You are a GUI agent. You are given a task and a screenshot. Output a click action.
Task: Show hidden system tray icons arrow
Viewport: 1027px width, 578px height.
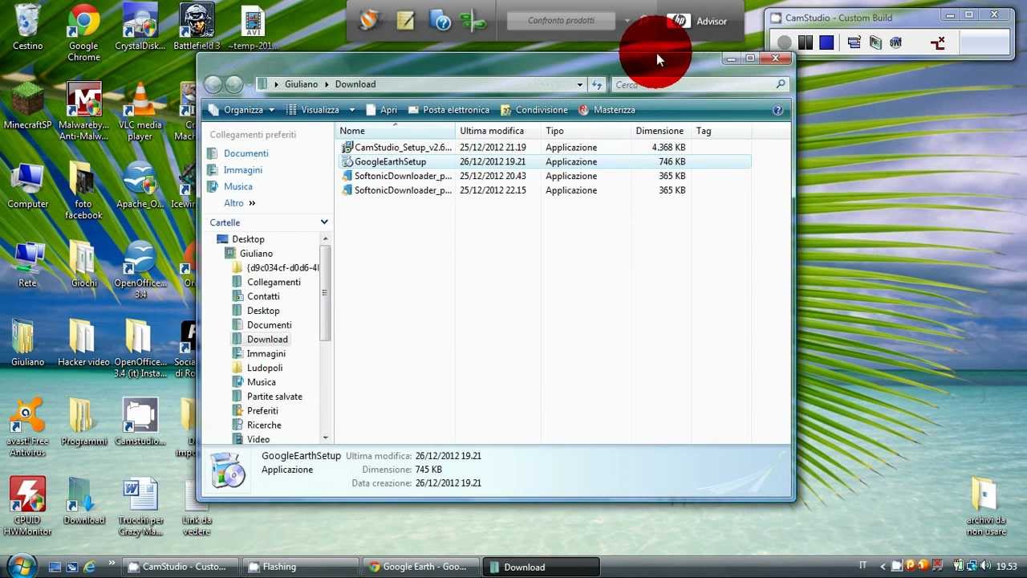click(x=883, y=567)
